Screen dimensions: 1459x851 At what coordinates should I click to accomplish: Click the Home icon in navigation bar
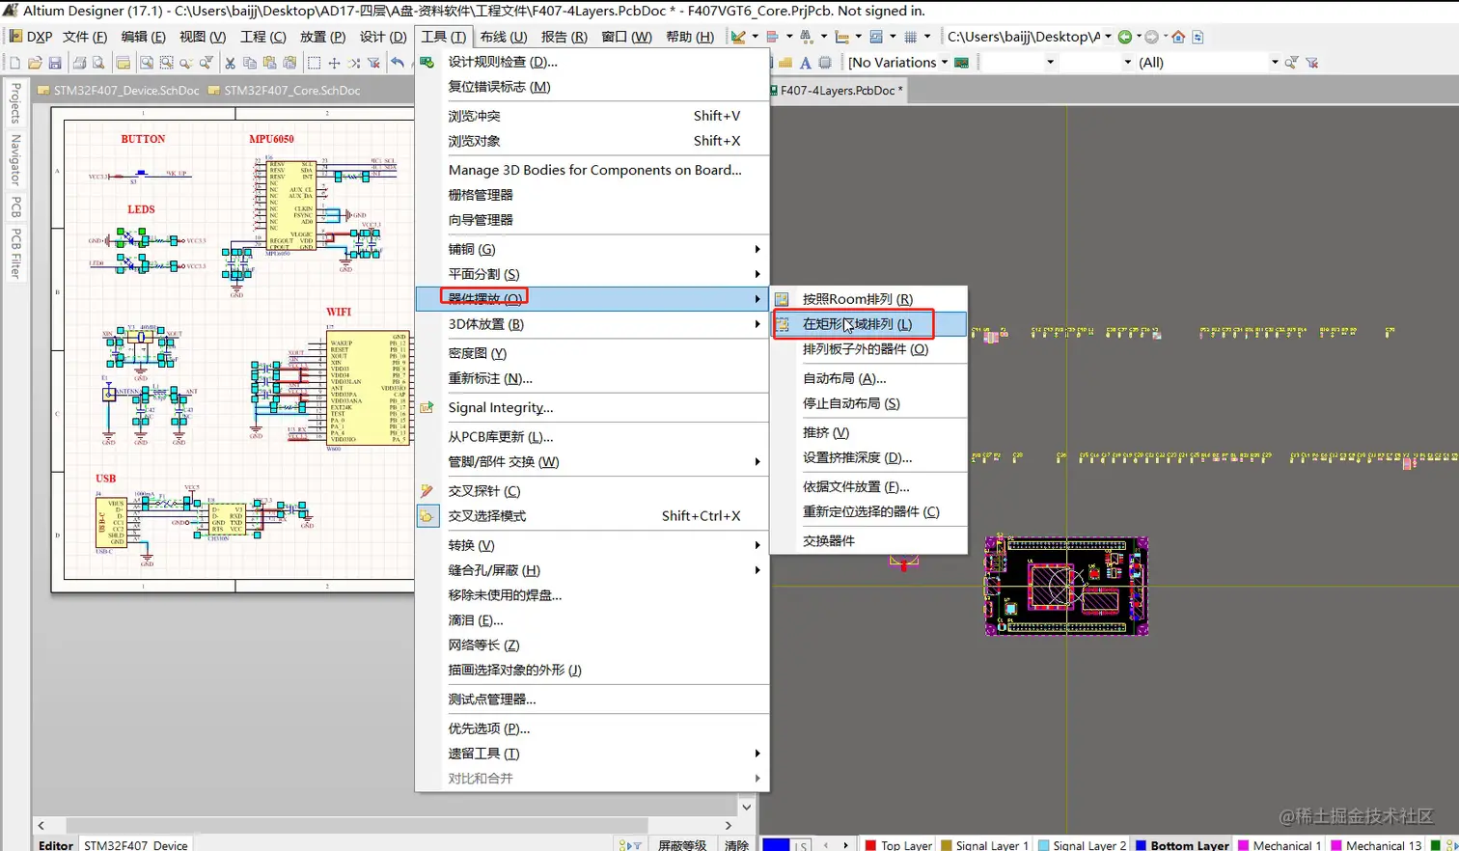point(1178,37)
